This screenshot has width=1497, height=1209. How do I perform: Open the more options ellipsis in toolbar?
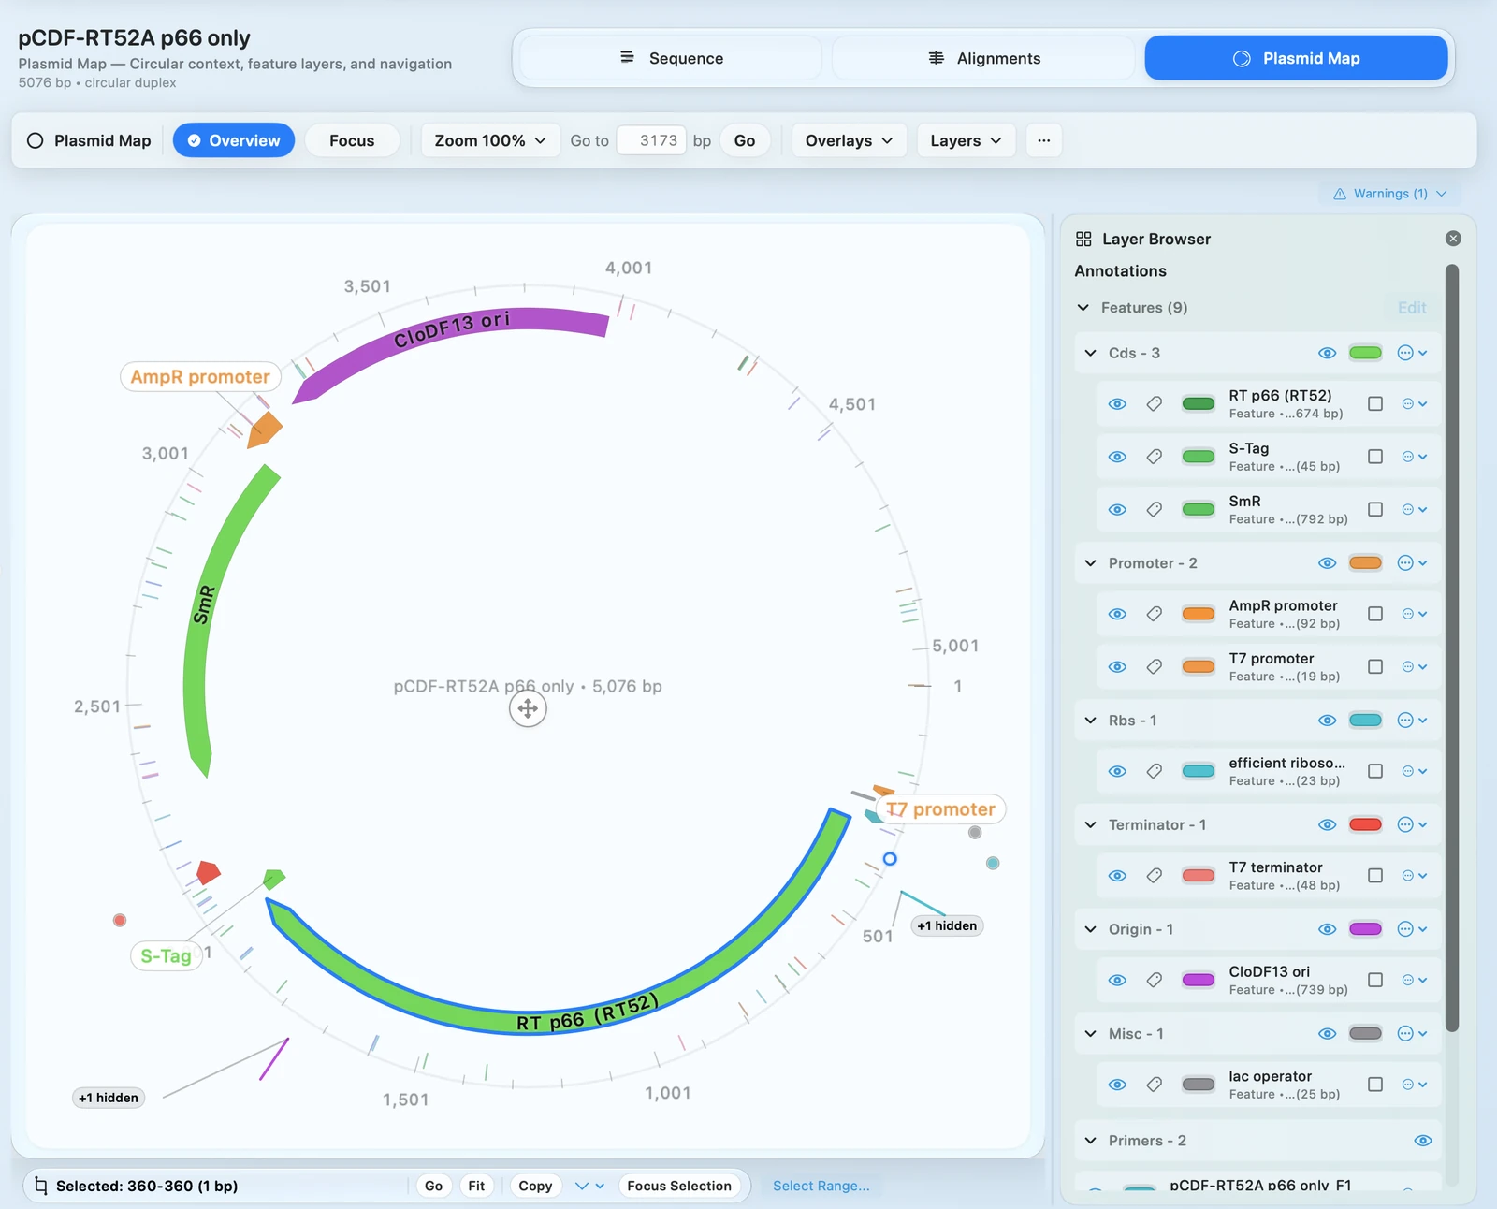point(1044,140)
